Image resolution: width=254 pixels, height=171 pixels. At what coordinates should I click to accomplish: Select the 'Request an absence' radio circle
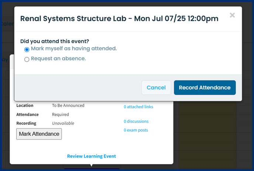point(27,59)
